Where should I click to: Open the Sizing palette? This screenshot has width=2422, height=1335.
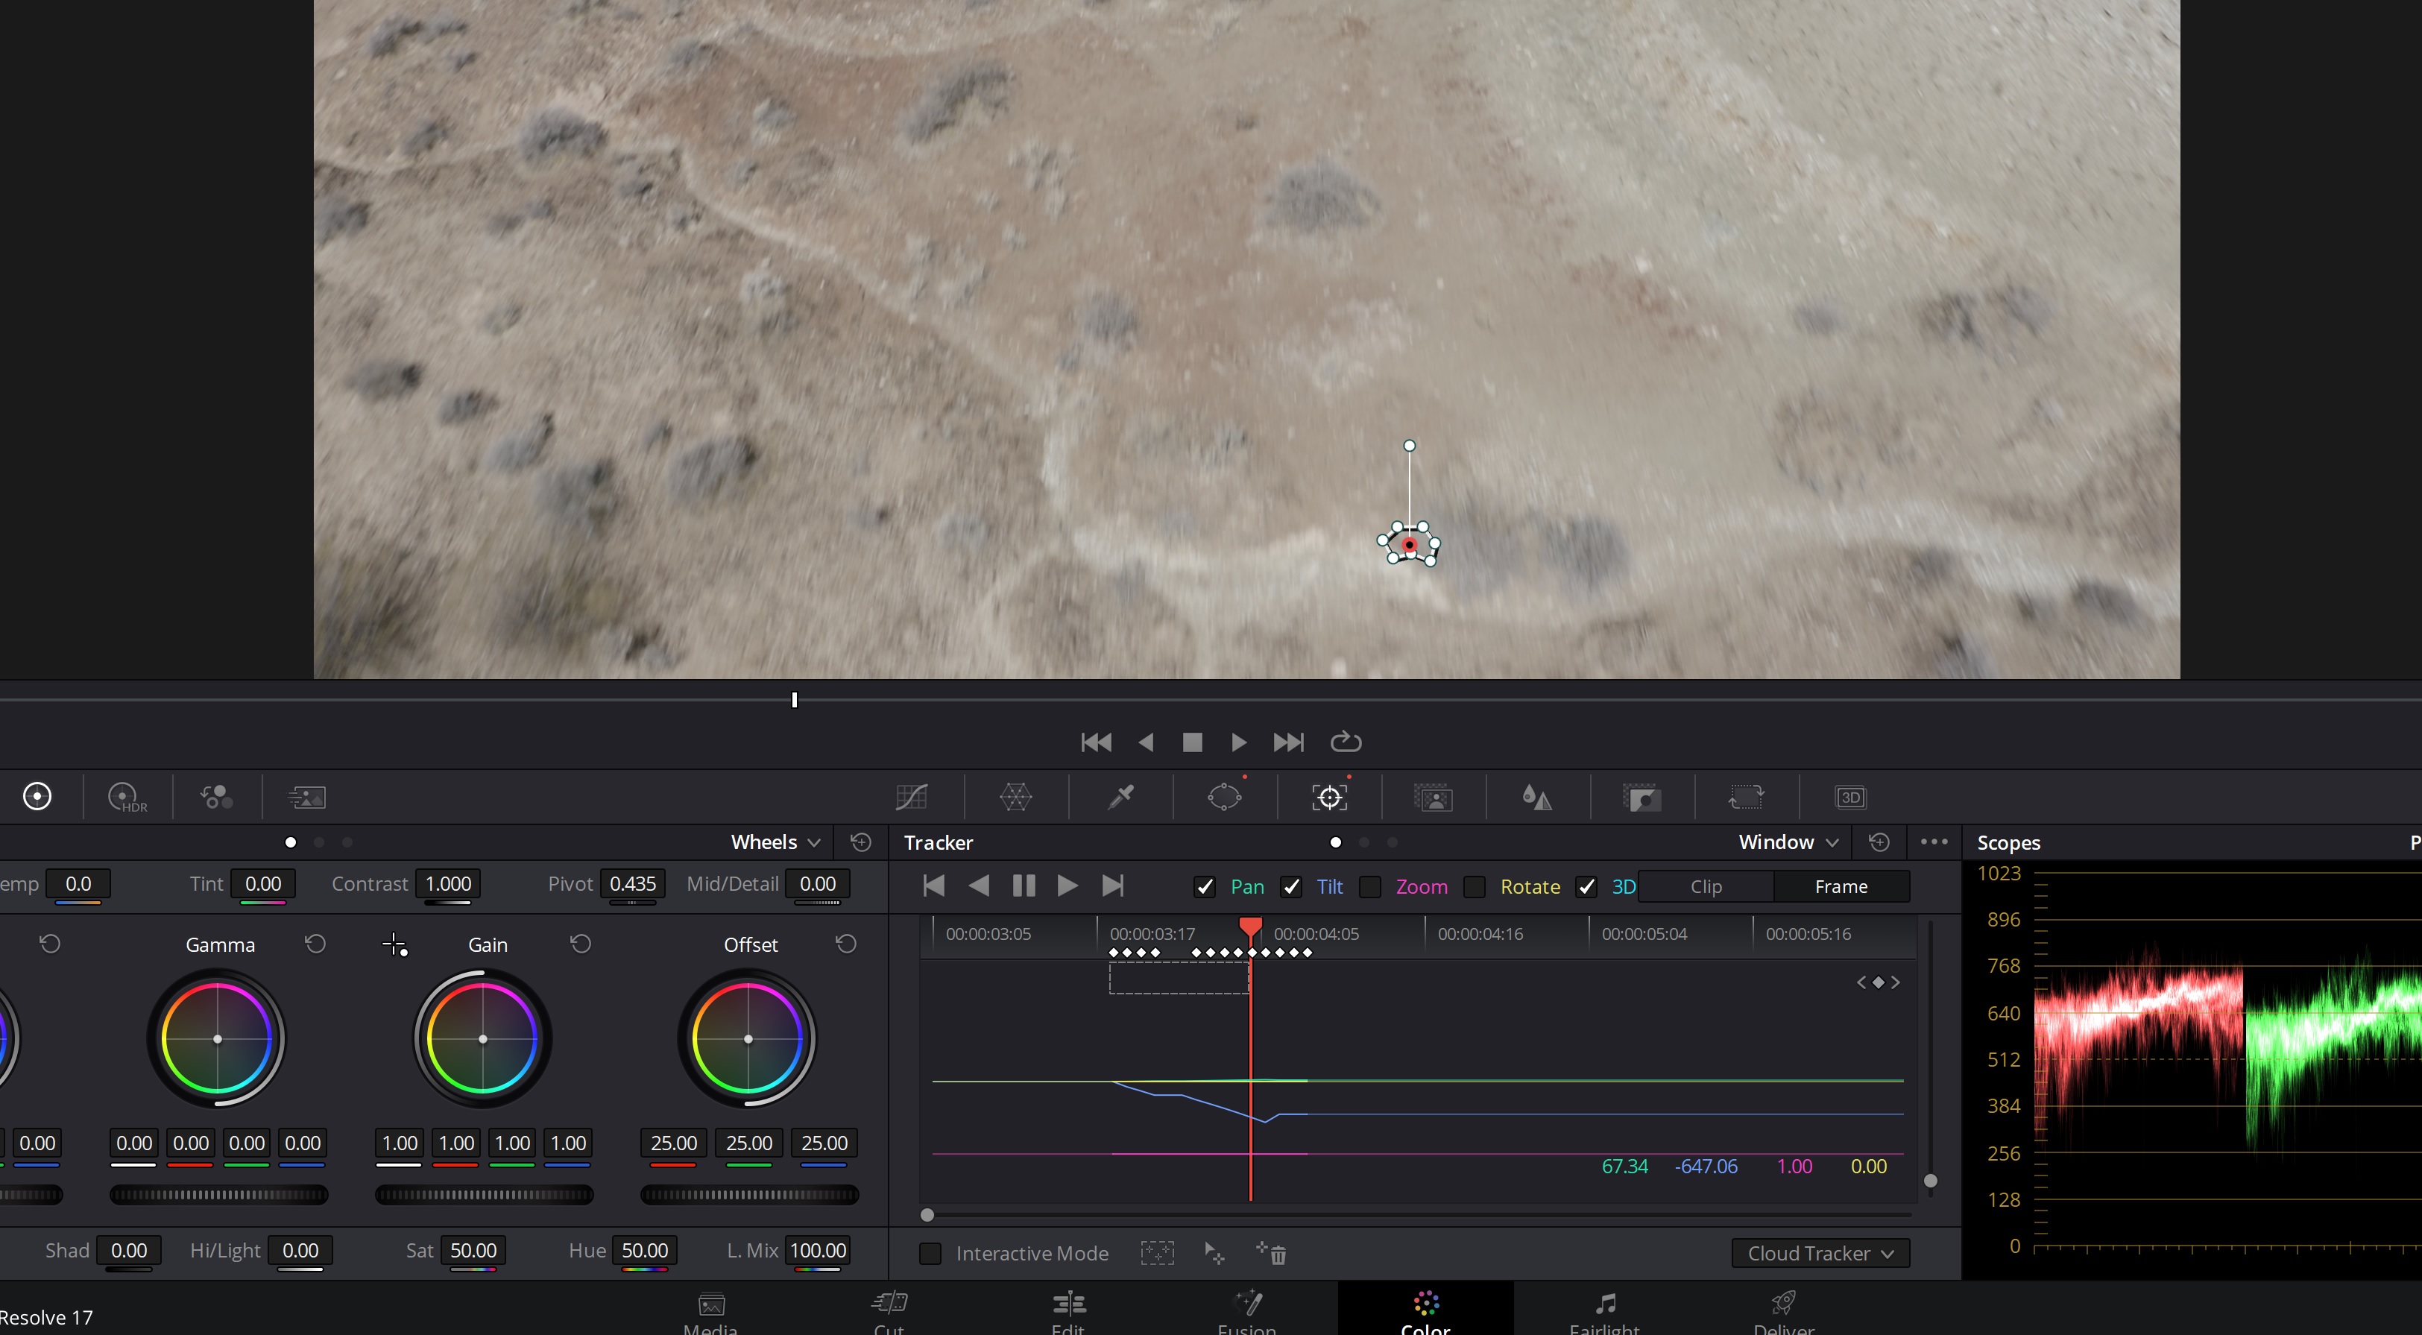[1746, 798]
